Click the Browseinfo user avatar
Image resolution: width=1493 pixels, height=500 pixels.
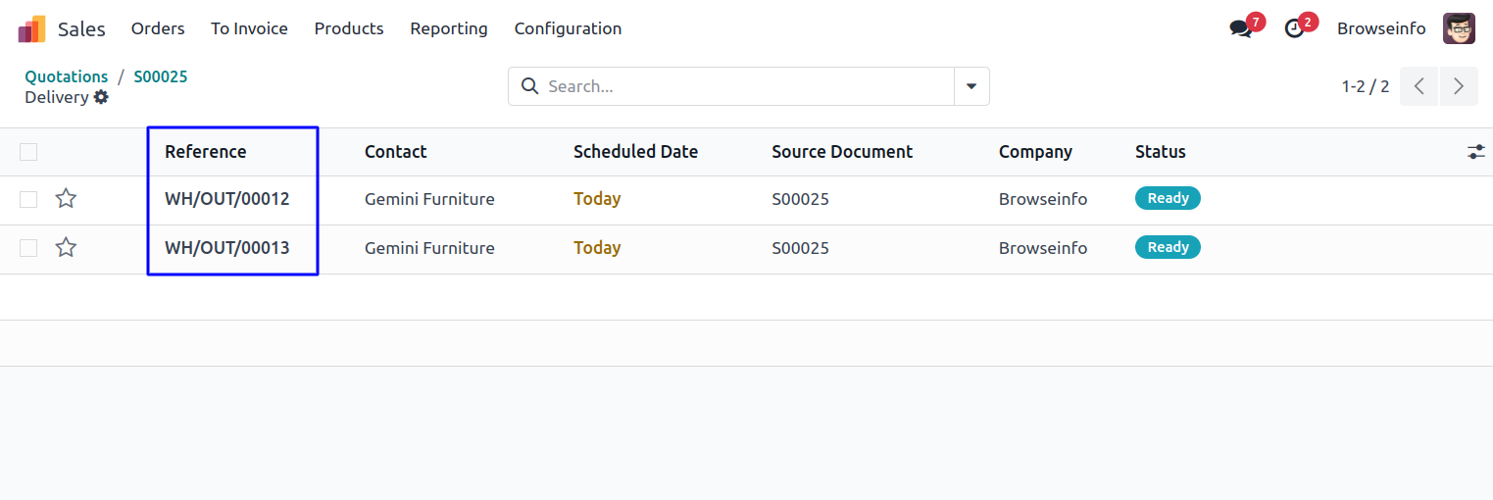pyautogui.click(x=1459, y=29)
